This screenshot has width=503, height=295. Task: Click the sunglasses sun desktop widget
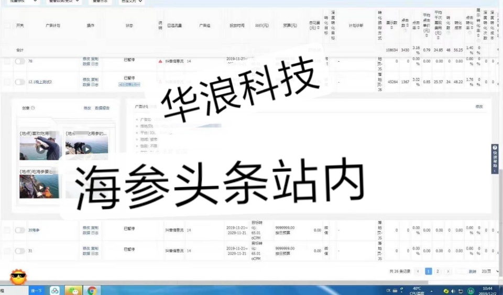pyautogui.click(x=18, y=277)
